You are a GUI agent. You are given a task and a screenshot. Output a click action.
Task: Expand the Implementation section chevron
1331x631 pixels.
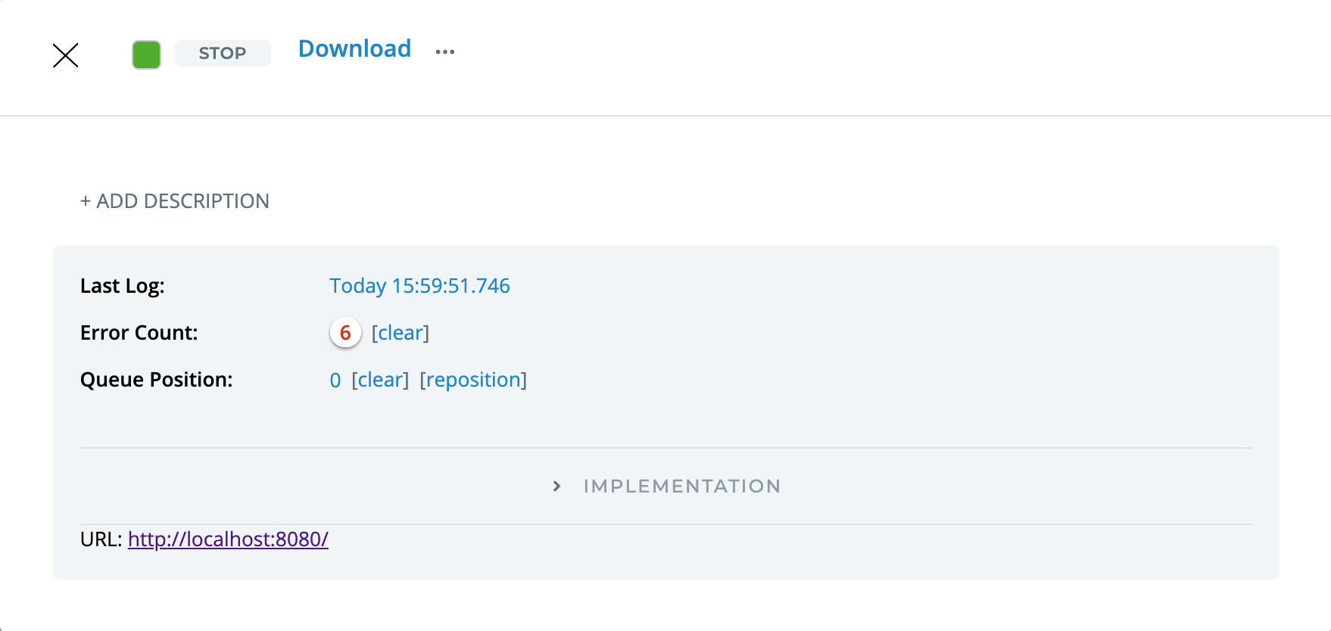(557, 486)
